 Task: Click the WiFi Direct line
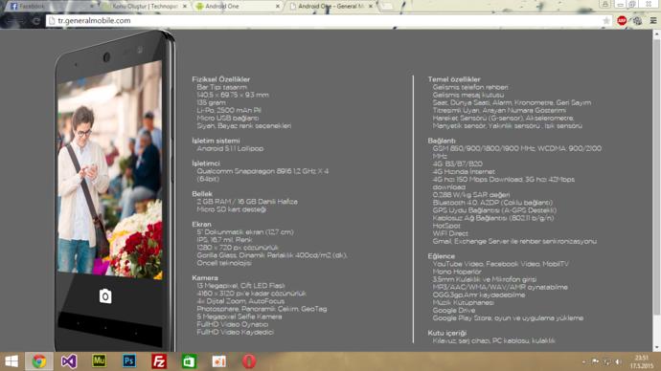coord(450,233)
